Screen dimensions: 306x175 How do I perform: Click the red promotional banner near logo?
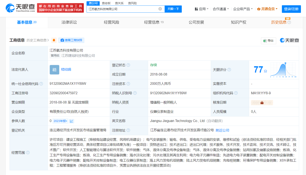click(x=60, y=8)
